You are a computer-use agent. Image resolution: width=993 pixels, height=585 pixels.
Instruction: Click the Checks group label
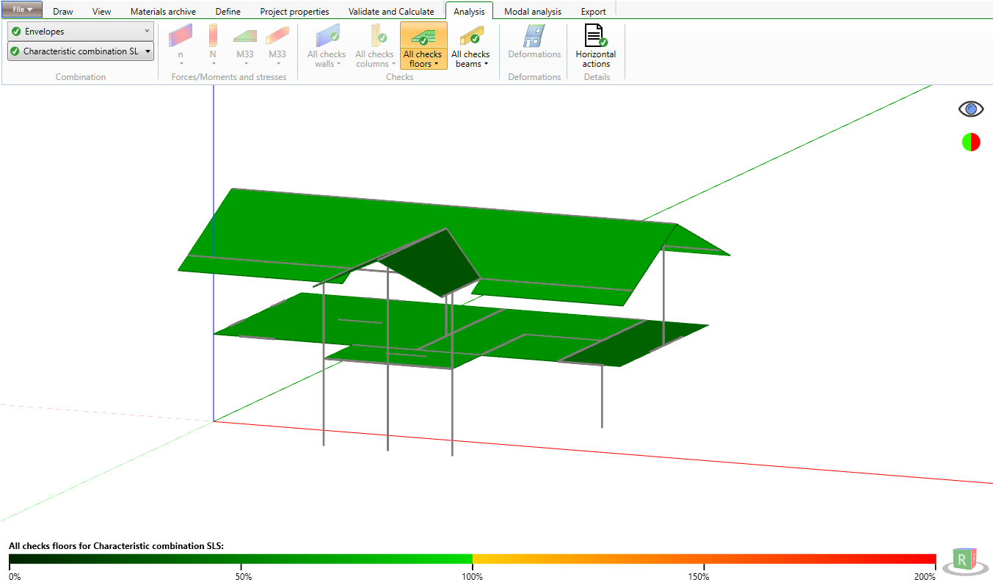tap(399, 77)
